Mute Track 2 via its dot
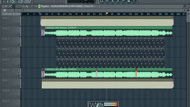 19,35
